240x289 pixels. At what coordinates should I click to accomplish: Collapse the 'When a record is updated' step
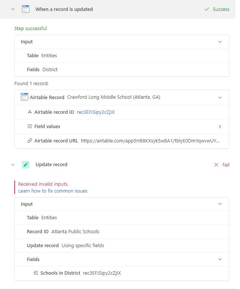coord(13,9)
